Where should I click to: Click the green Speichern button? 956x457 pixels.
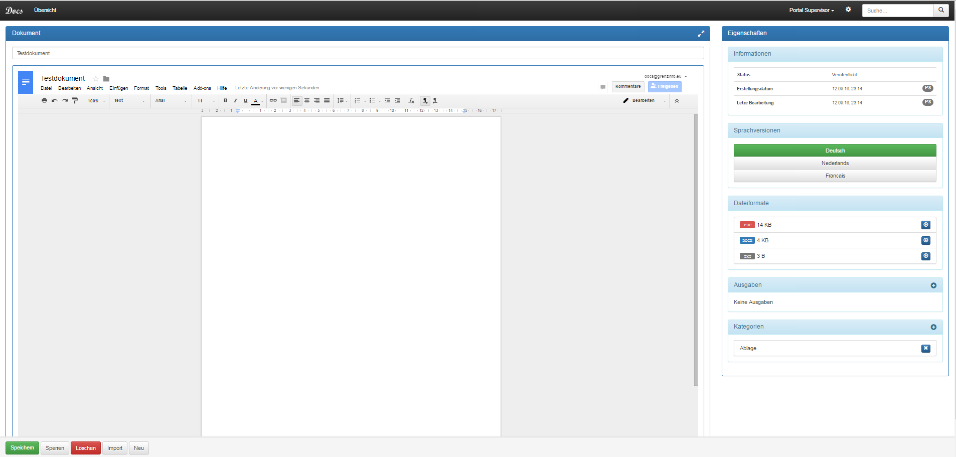(x=22, y=448)
